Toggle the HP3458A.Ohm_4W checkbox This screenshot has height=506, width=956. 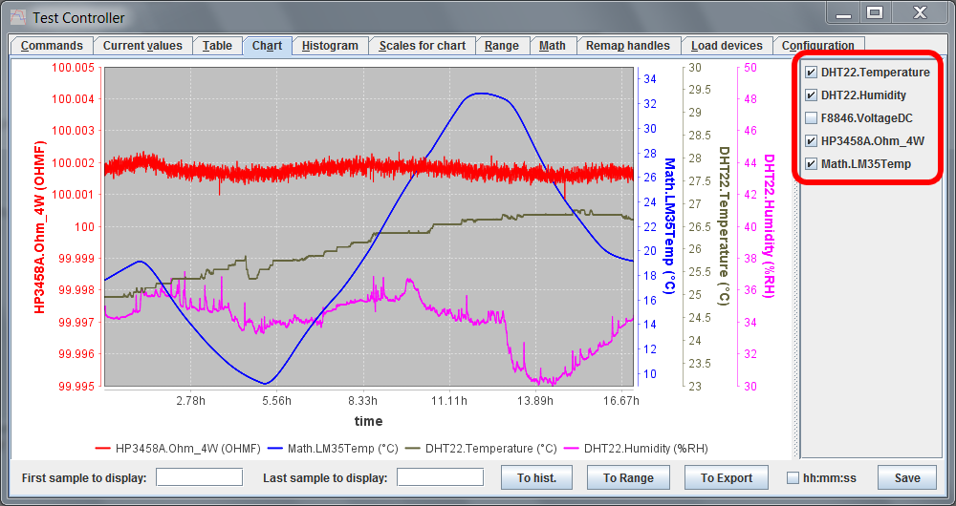(812, 141)
